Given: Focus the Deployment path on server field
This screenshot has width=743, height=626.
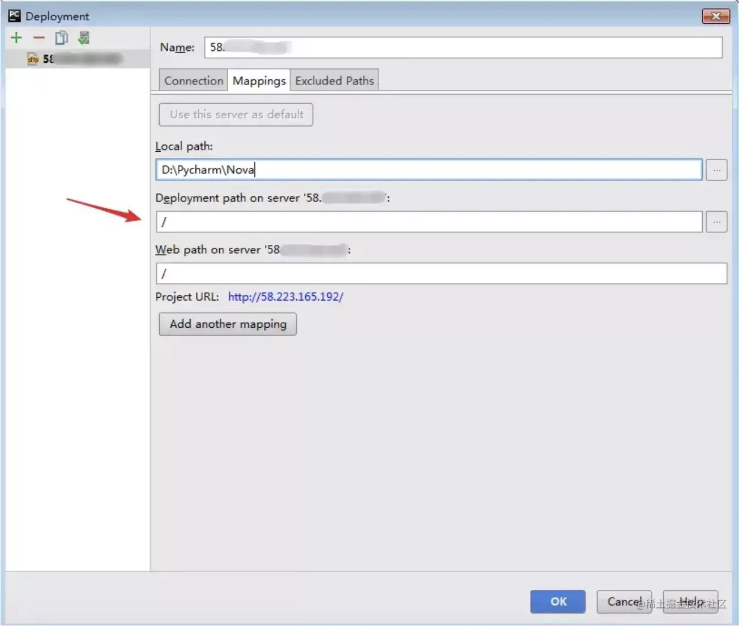Looking at the screenshot, I should (429, 222).
